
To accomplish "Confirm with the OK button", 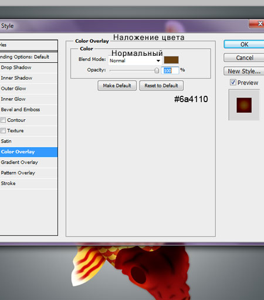I will (x=244, y=45).
